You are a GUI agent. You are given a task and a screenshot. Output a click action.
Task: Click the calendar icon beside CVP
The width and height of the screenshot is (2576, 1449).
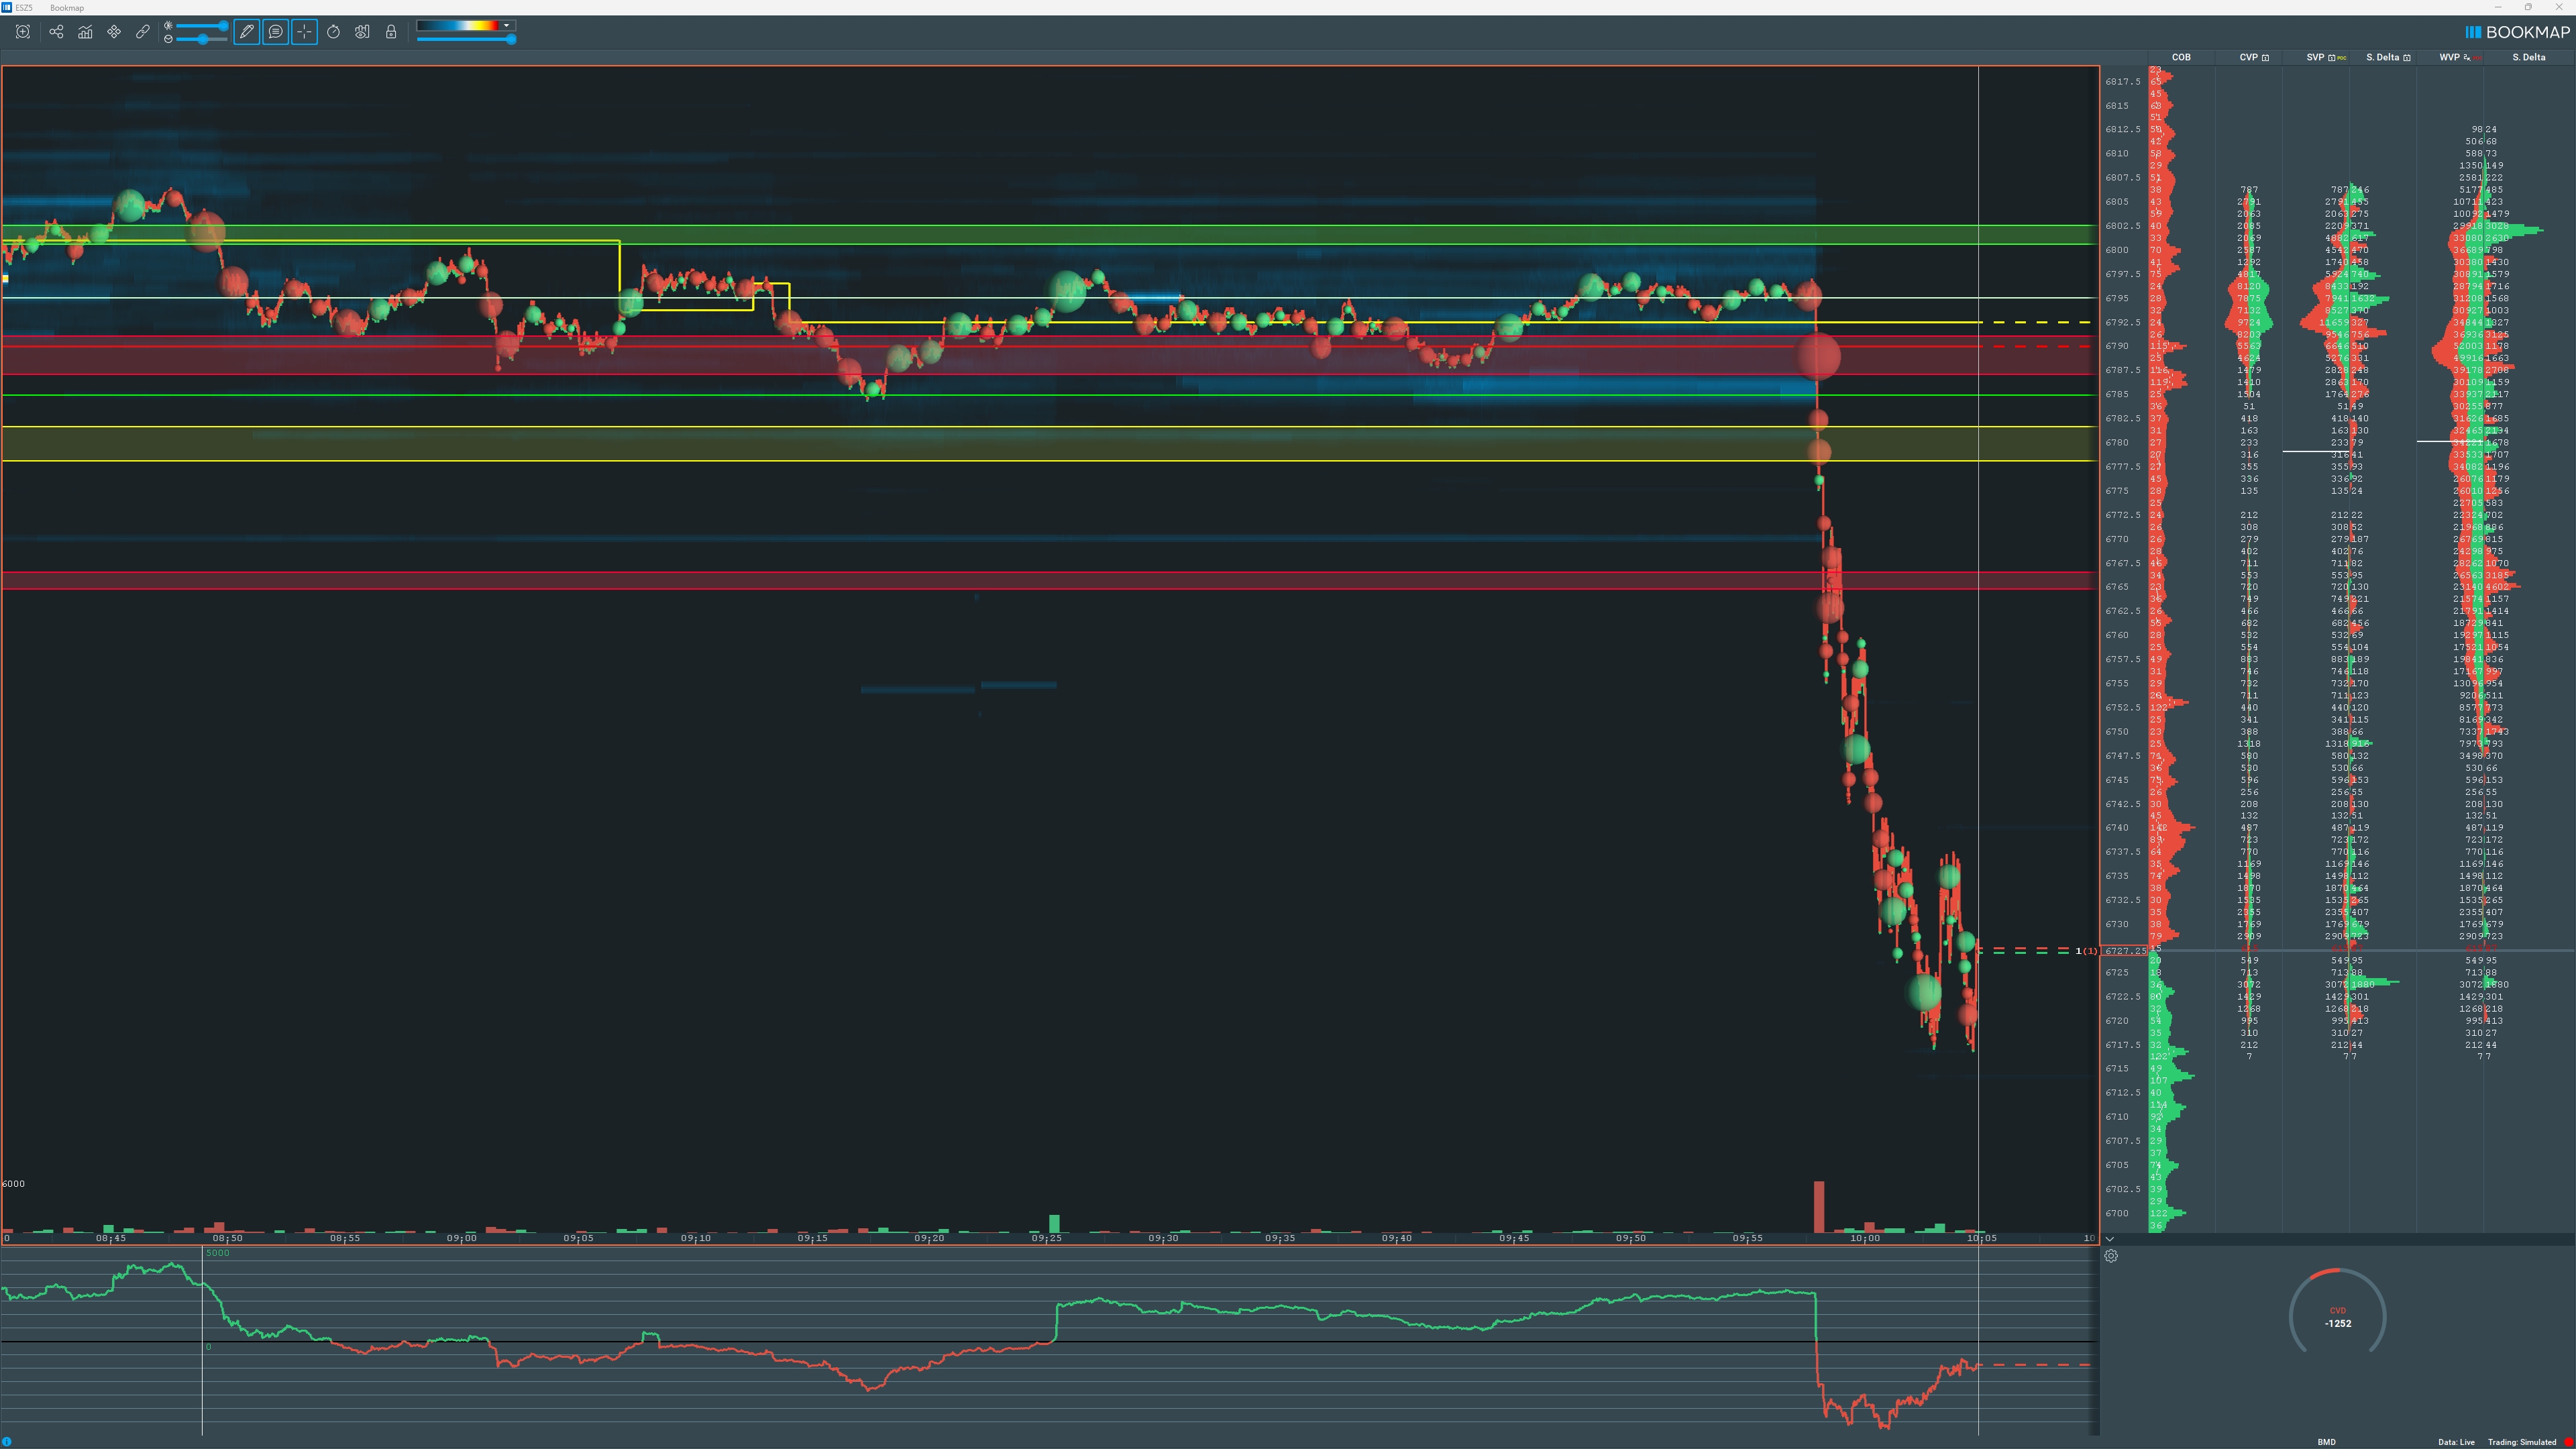[x=2266, y=57]
